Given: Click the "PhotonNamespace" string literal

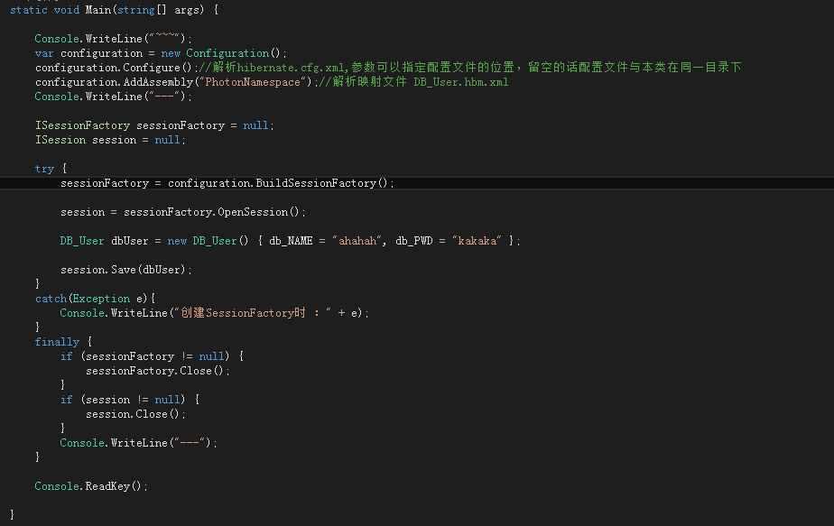Looking at the screenshot, I should coord(253,82).
